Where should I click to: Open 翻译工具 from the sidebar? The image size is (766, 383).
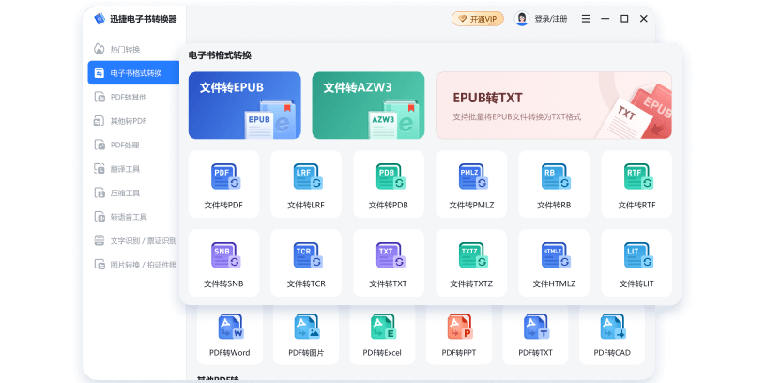(x=125, y=169)
